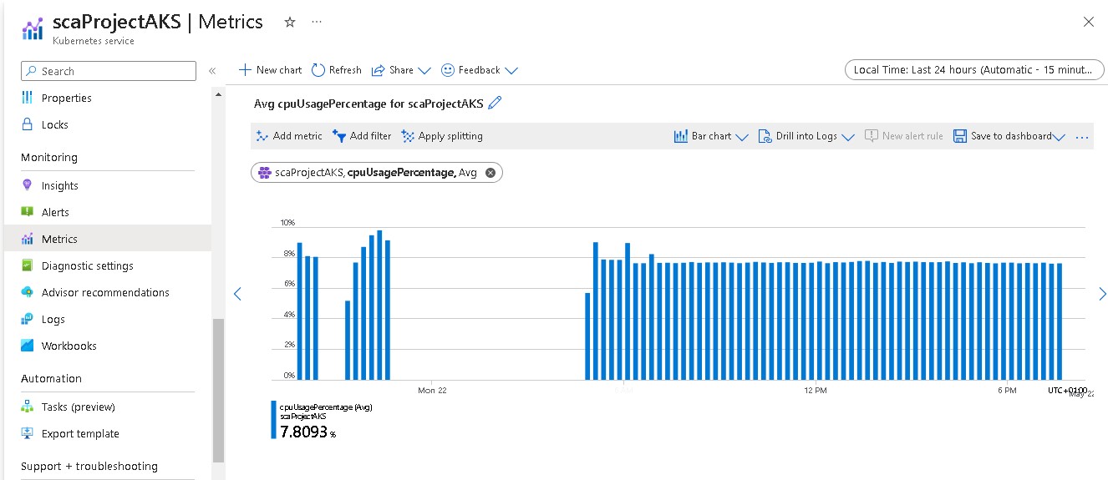Click the Diagnostic settings icon
The image size is (1108, 480).
27,265
